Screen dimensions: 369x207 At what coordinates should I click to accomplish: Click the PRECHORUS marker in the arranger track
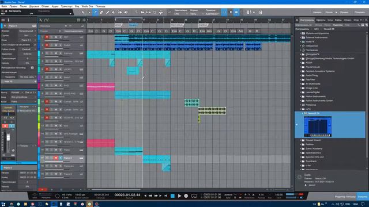(x=177, y=25)
